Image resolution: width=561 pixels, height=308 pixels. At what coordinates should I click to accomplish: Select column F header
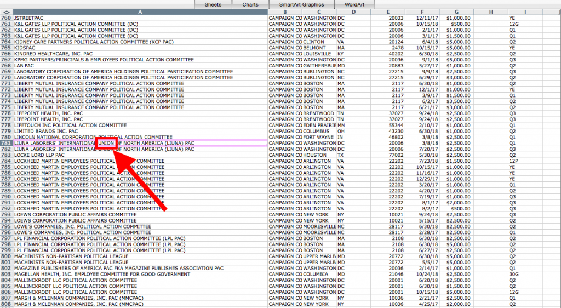pyautogui.click(x=422, y=12)
